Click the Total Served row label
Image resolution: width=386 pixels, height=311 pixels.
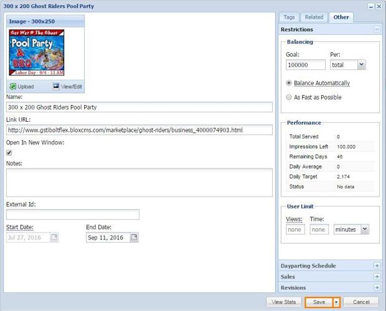click(x=304, y=136)
